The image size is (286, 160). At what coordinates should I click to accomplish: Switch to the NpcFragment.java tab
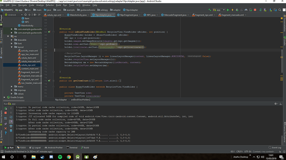[129, 15]
